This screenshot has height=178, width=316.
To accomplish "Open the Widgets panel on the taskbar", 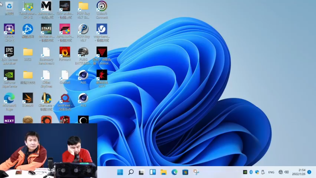I will (x=152, y=172).
